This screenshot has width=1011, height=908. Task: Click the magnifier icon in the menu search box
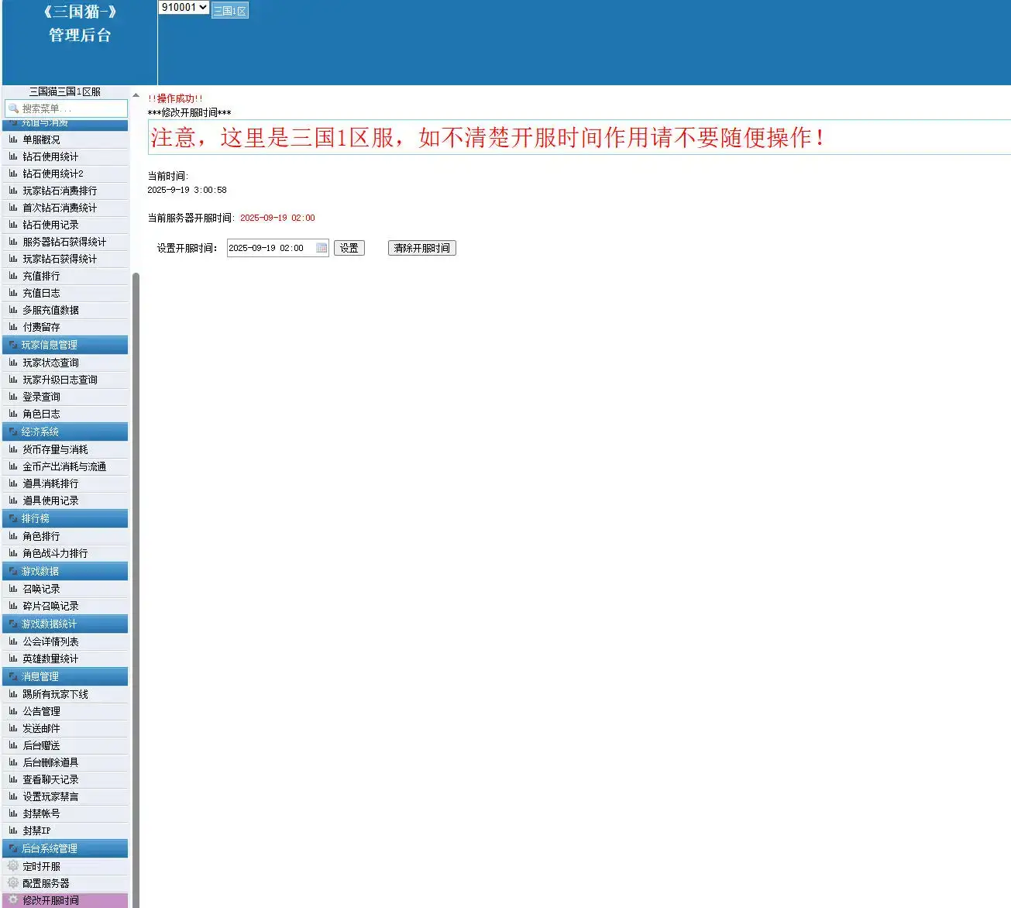click(x=14, y=108)
